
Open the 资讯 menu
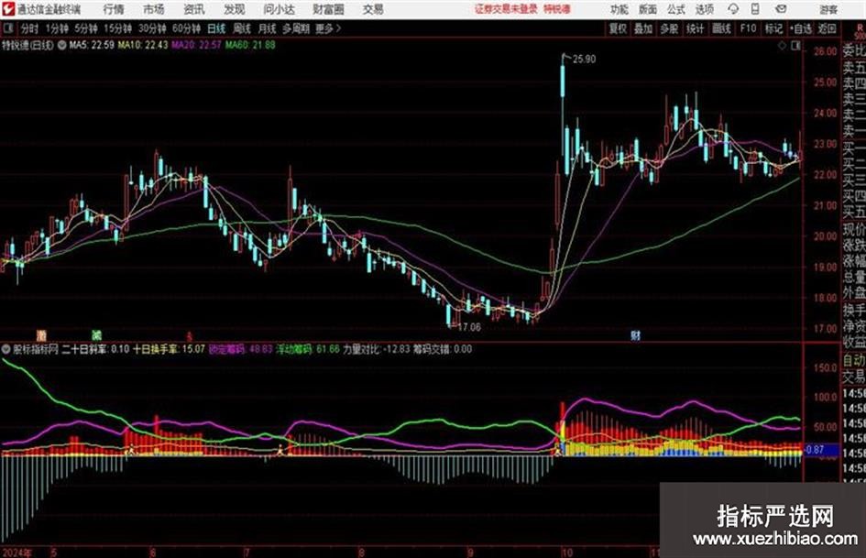coord(194,9)
